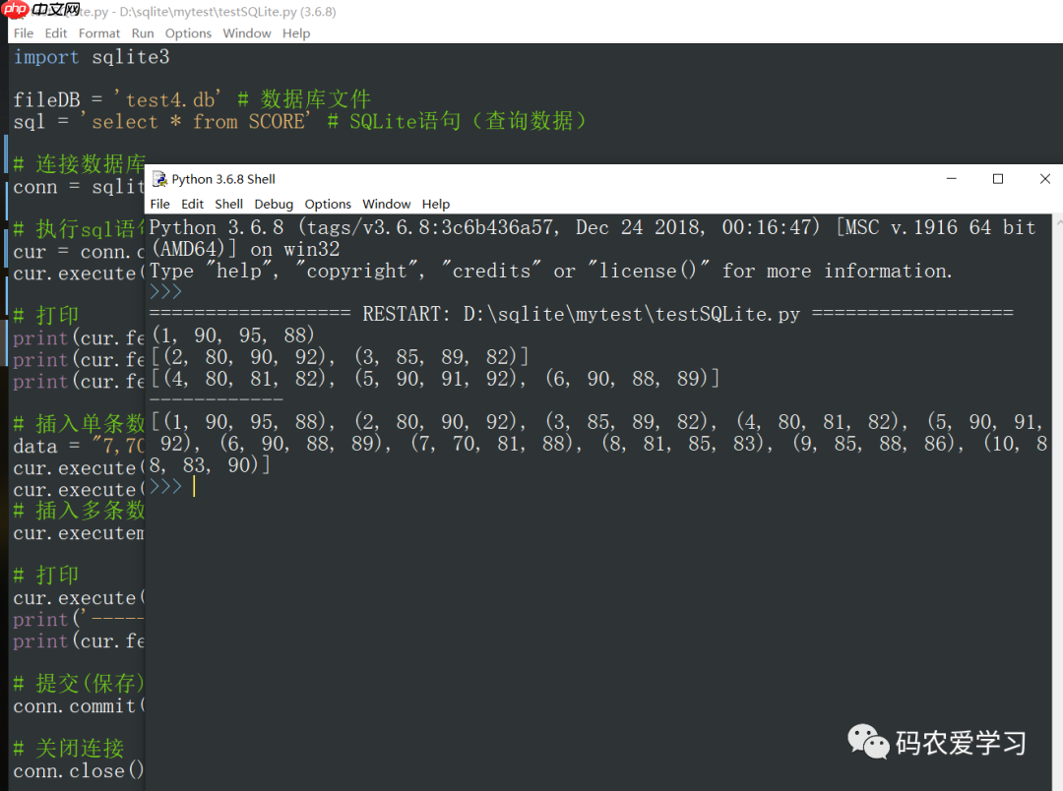The width and height of the screenshot is (1063, 791).
Task: Open File menu in the editor window
Action: [23, 33]
